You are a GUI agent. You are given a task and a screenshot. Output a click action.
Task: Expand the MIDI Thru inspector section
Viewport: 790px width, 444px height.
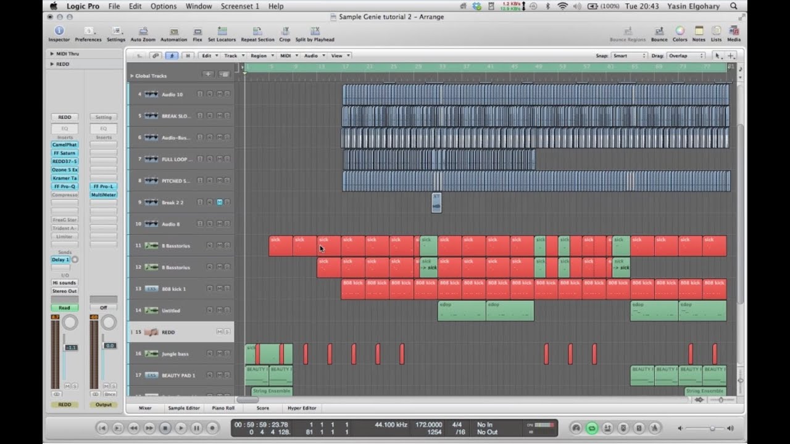click(x=52, y=54)
